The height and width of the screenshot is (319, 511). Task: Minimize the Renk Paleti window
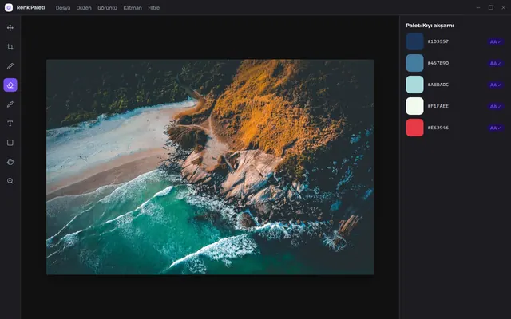tap(478, 7)
